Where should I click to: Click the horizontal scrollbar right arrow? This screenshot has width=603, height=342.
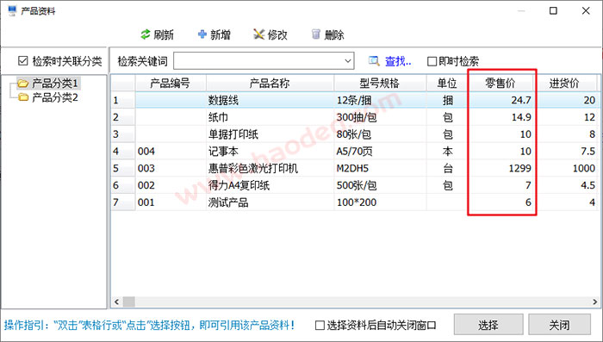click(x=595, y=302)
